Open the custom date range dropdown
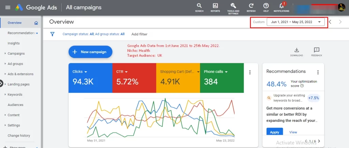Image resolution: width=349 pixels, height=148 pixels. pyautogui.click(x=295, y=22)
